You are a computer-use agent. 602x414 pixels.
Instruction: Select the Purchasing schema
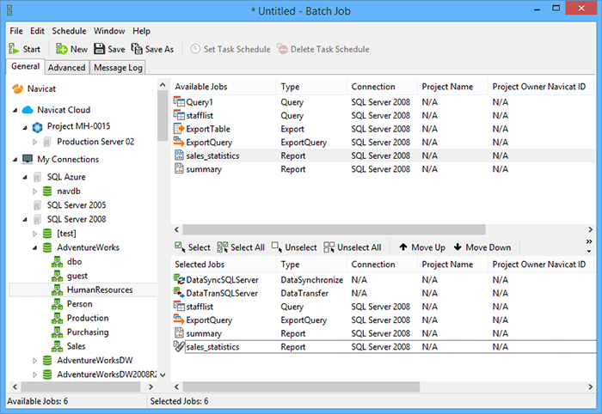coord(88,332)
